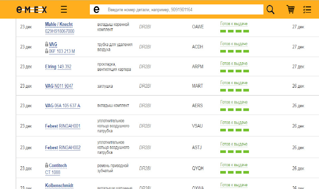The image size is (319, 189).
Task: Click lock icon next to Contitech
Action: 47,165
